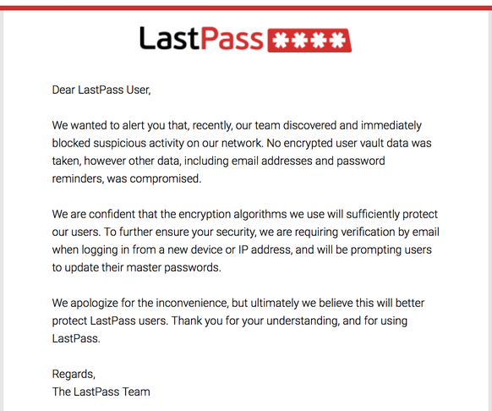Click the red 'Pass' part of the logo
The image size is (492, 411).
(232, 39)
